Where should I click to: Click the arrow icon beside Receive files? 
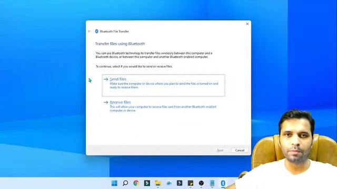point(106,102)
